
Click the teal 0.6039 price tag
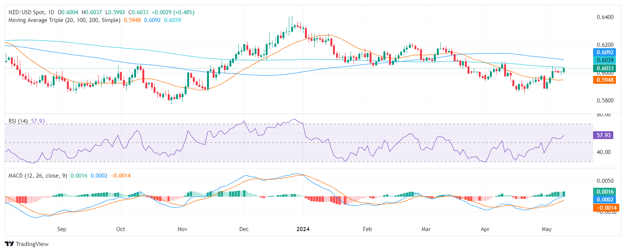pos(604,60)
